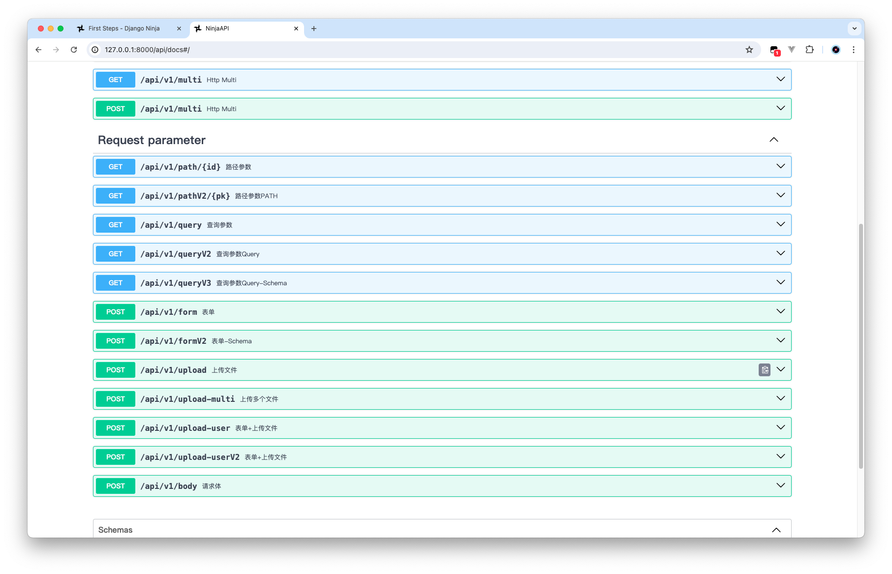Expand the /api/v1/upload-user chevron
The image size is (892, 574).
click(x=781, y=428)
